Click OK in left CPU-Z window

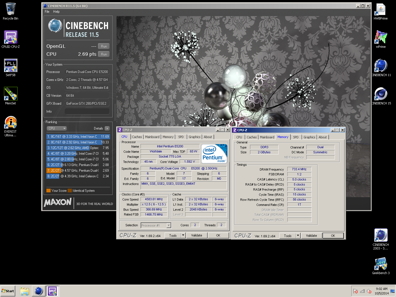(x=218, y=235)
